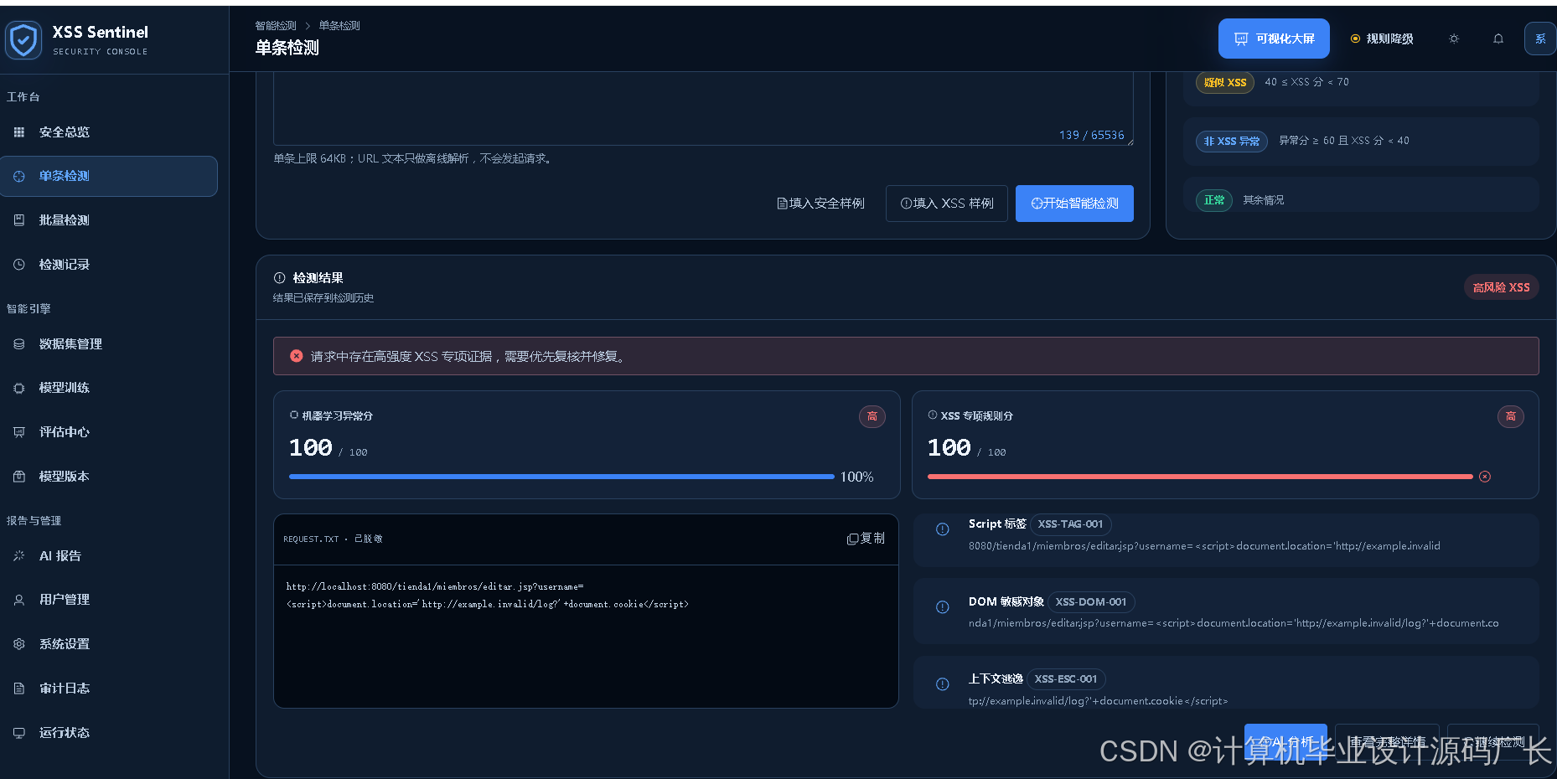The image size is (1557, 779).
Task: Click the info icon next to Script 标签
Action: point(943,529)
